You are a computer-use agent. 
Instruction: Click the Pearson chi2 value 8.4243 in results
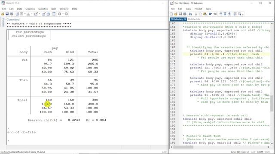[x=74, y=120]
